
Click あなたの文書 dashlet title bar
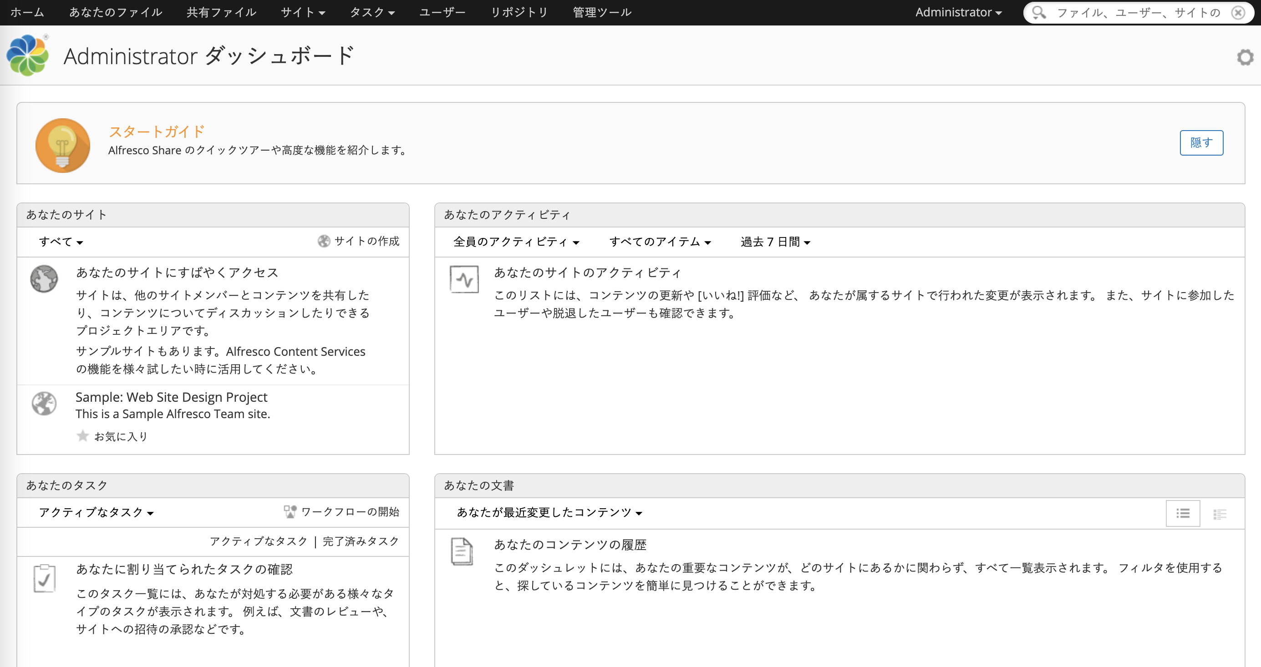pyautogui.click(x=839, y=485)
